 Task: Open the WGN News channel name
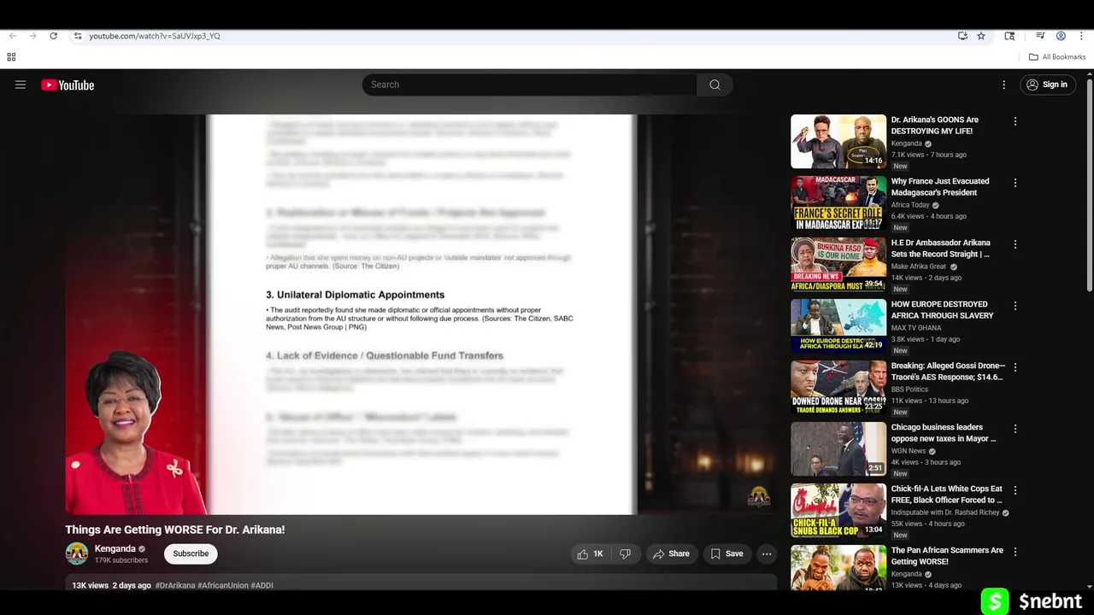click(x=909, y=451)
